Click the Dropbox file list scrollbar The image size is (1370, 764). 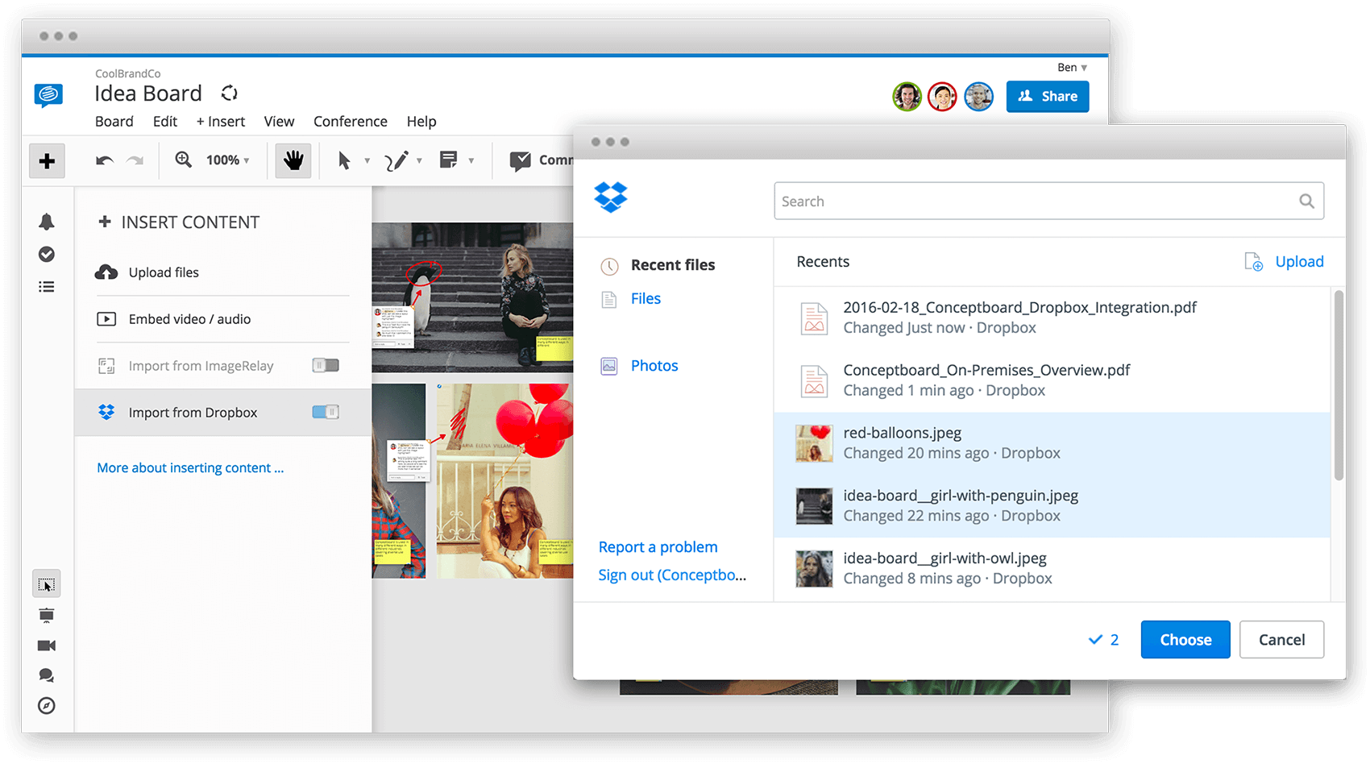(x=1339, y=385)
